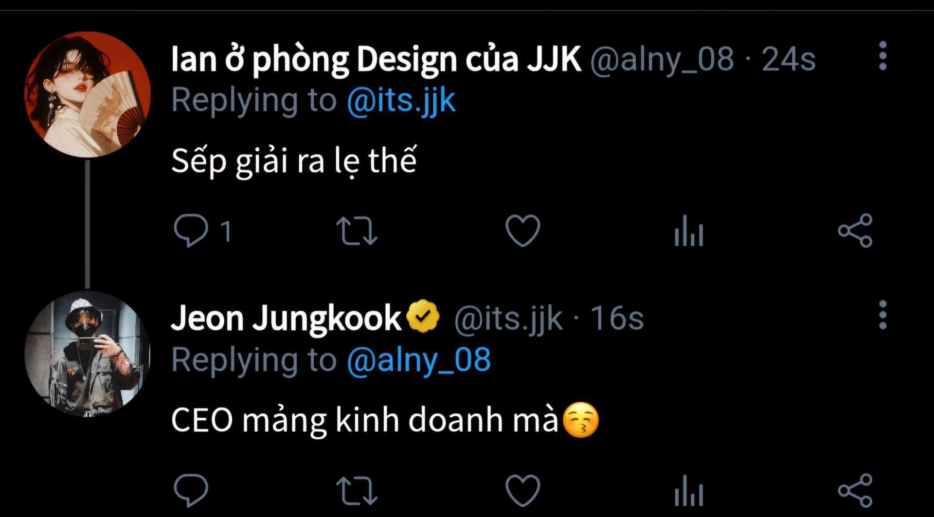Image resolution: width=934 pixels, height=517 pixels.
Task: Open the tweet text "CEO mảng kinh doanh mà"
Action: coord(365,420)
